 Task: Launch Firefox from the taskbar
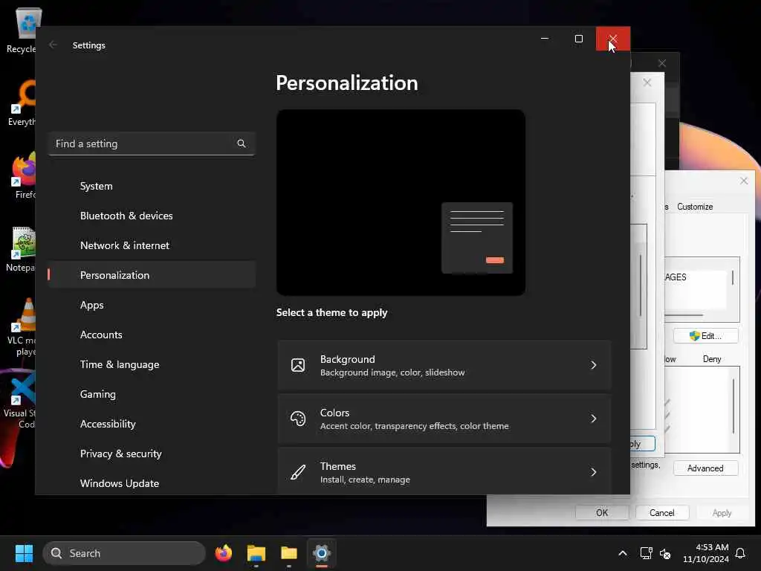tap(223, 553)
